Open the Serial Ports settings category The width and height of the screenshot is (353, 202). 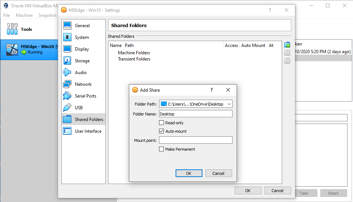(83, 96)
